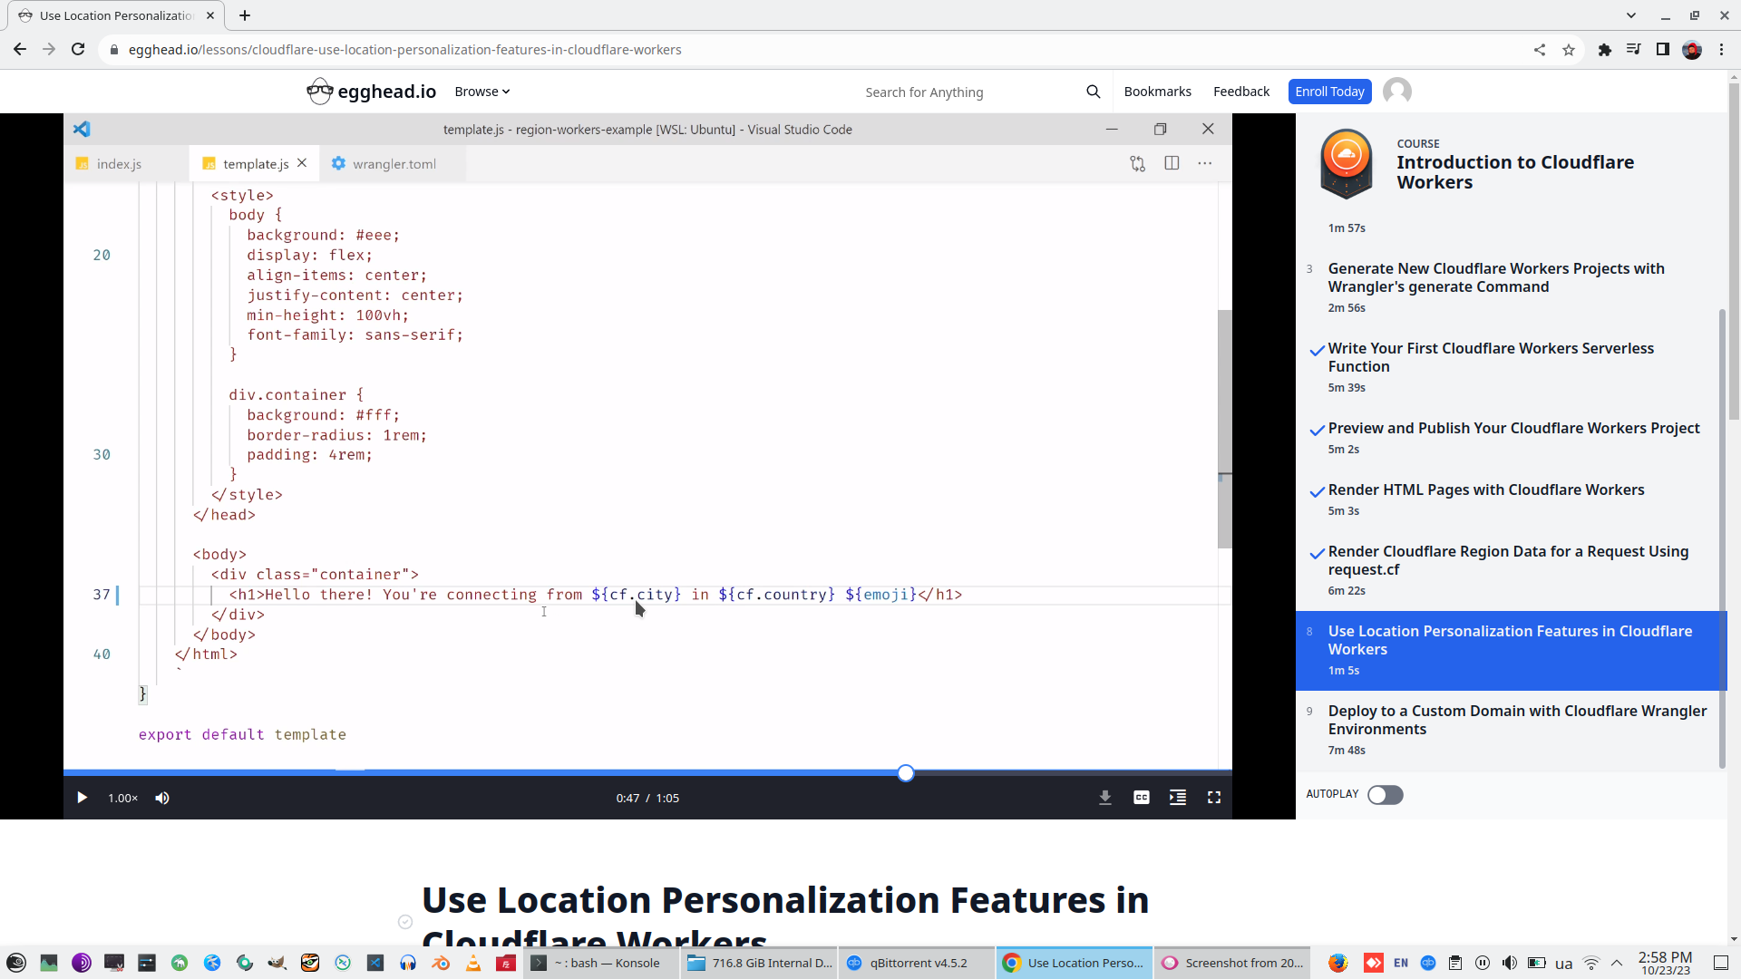Image resolution: width=1741 pixels, height=979 pixels.
Task: Click the Enroll Today button
Action: click(x=1328, y=92)
